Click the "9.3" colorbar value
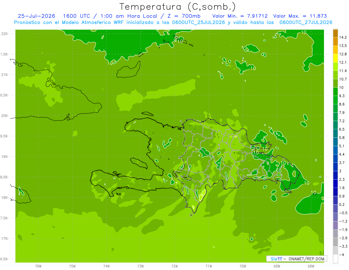The image size is (349, 270). click(x=342, y=96)
